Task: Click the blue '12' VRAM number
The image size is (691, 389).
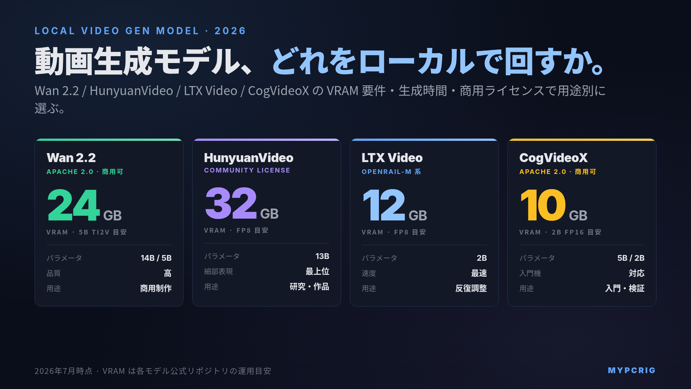Action: (x=384, y=205)
